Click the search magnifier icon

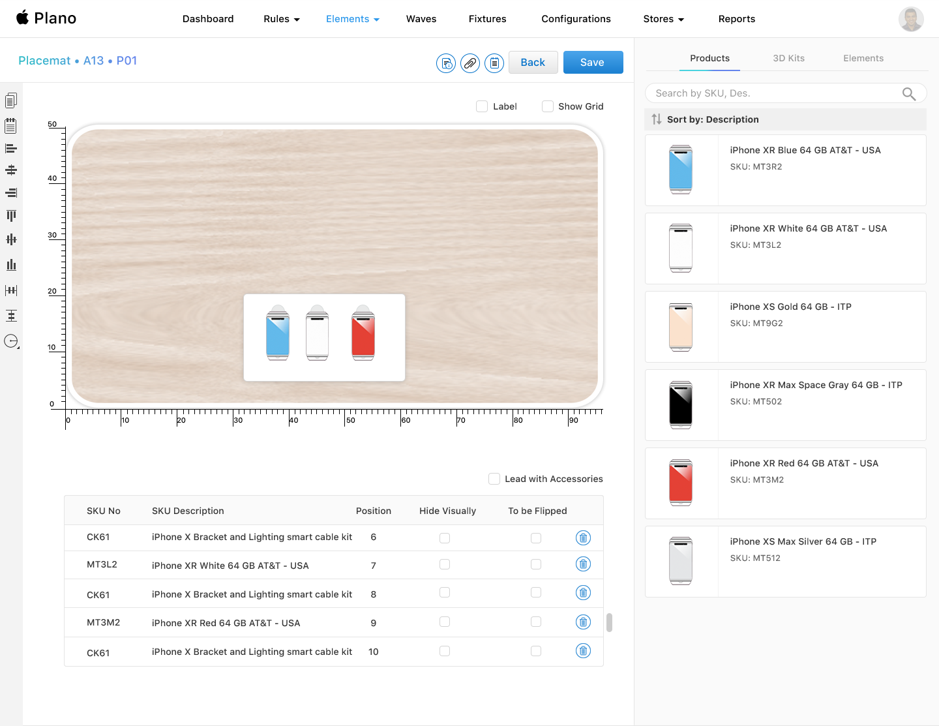pyautogui.click(x=909, y=94)
